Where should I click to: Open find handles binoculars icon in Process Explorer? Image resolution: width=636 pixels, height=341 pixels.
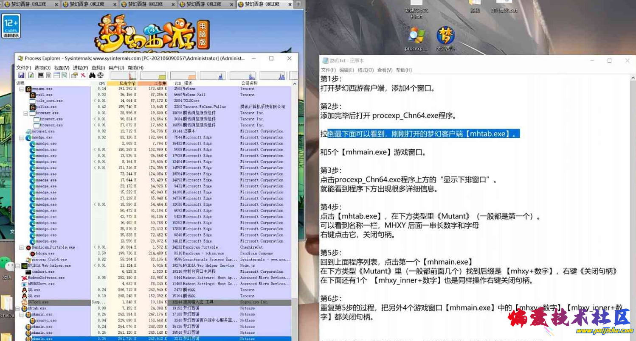click(91, 75)
